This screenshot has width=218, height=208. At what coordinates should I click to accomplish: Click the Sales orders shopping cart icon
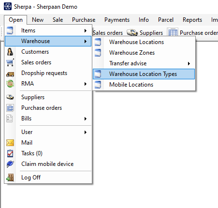click(x=10, y=62)
